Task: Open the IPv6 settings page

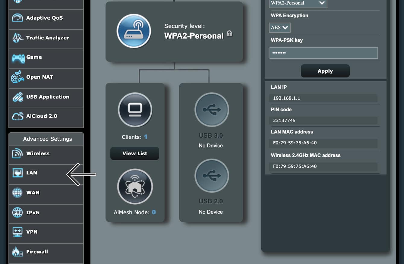Action: 46,214
